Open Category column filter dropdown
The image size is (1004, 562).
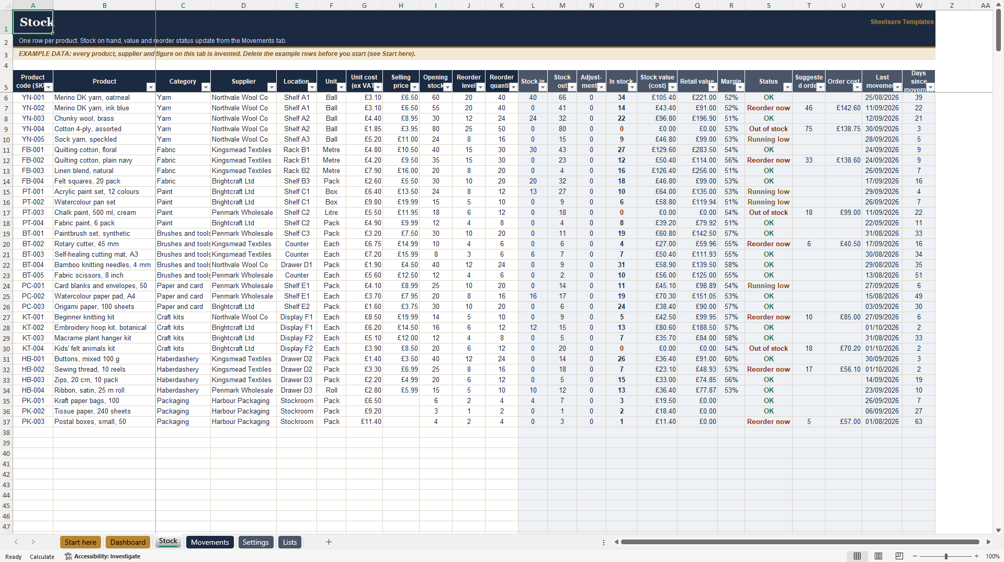click(x=206, y=87)
